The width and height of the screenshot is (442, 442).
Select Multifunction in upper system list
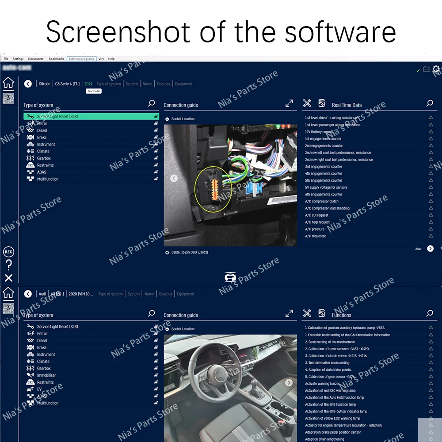click(91, 179)
